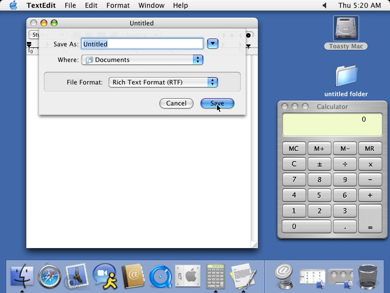Click the Save button
This screenshot has width=390, height=293.
[x=217, y=103]
